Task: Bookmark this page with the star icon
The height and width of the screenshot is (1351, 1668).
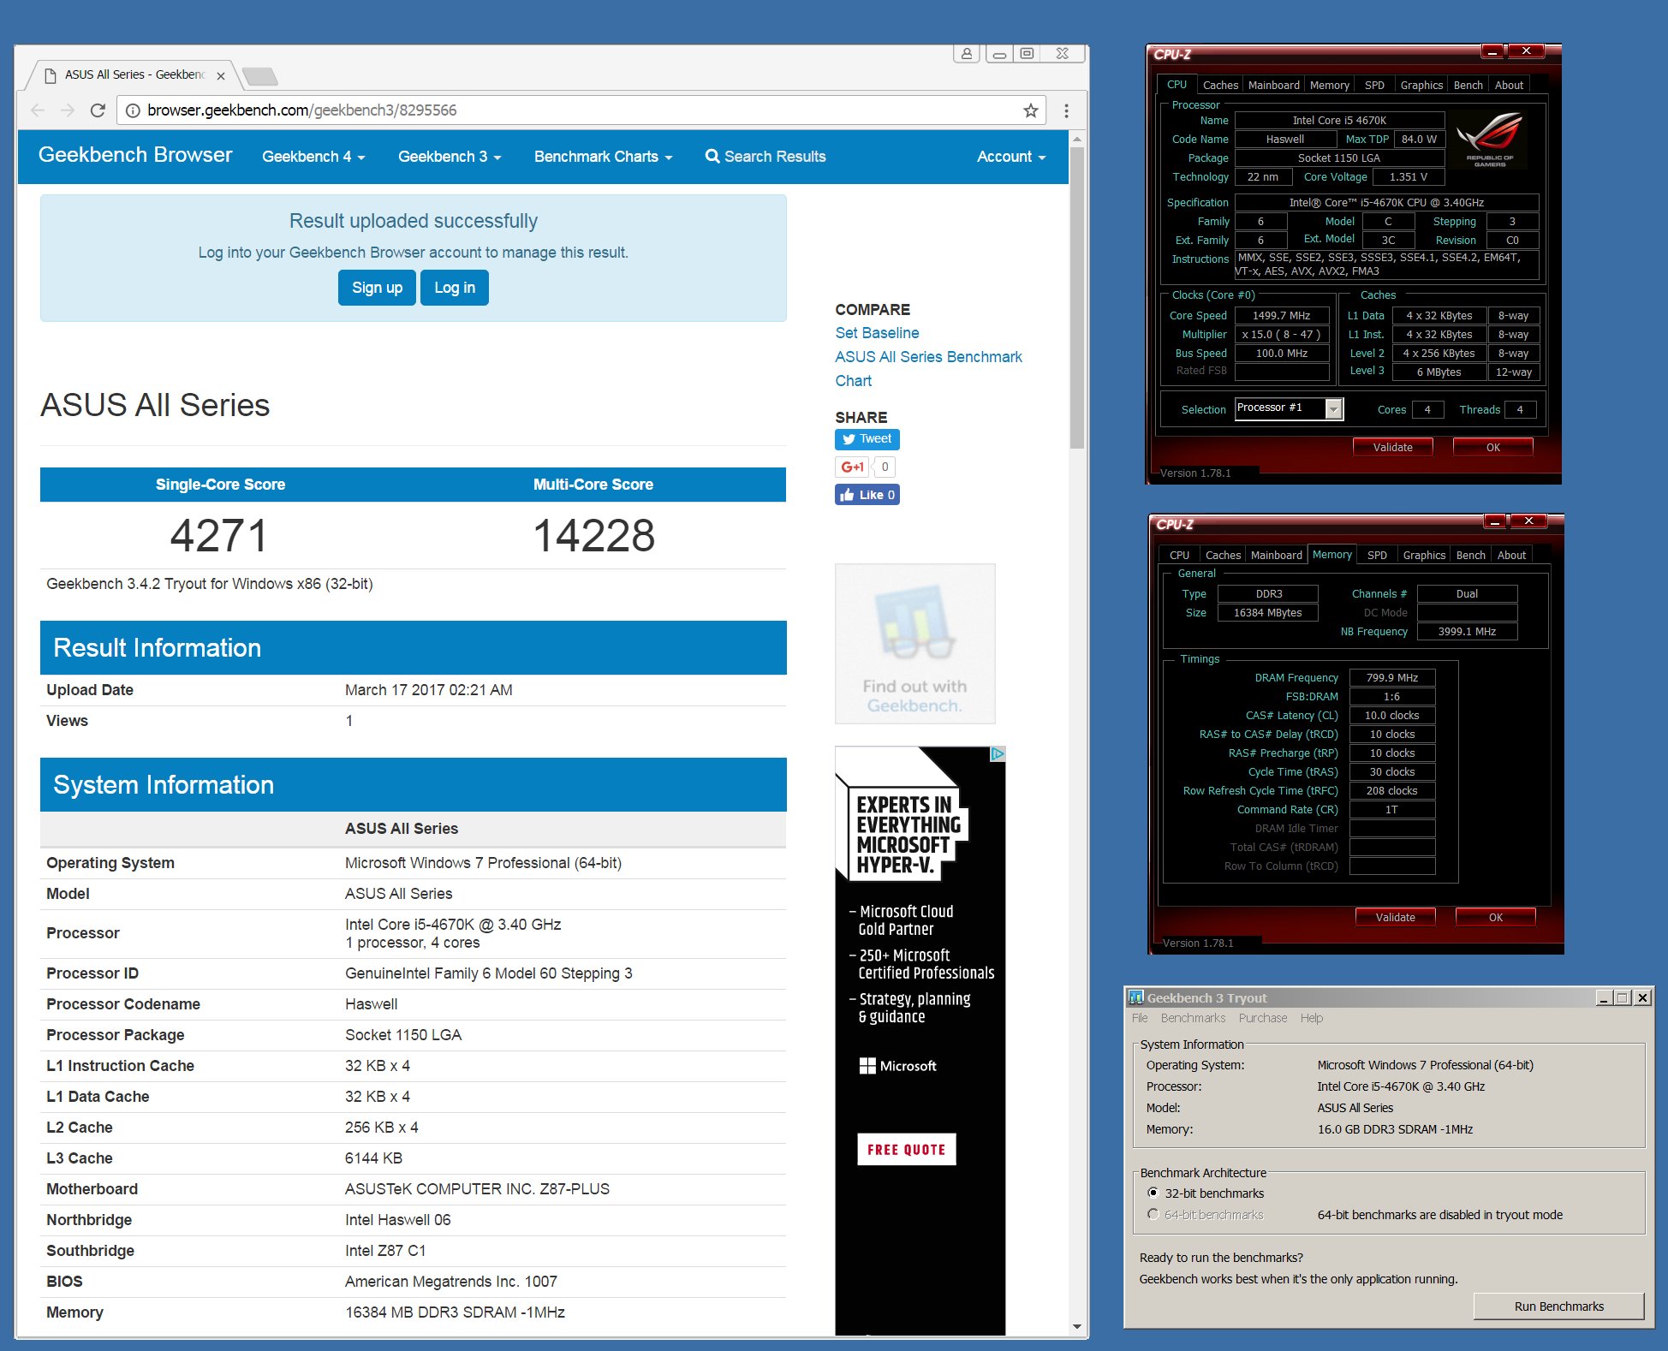Action: click(x=1031, y=110)
